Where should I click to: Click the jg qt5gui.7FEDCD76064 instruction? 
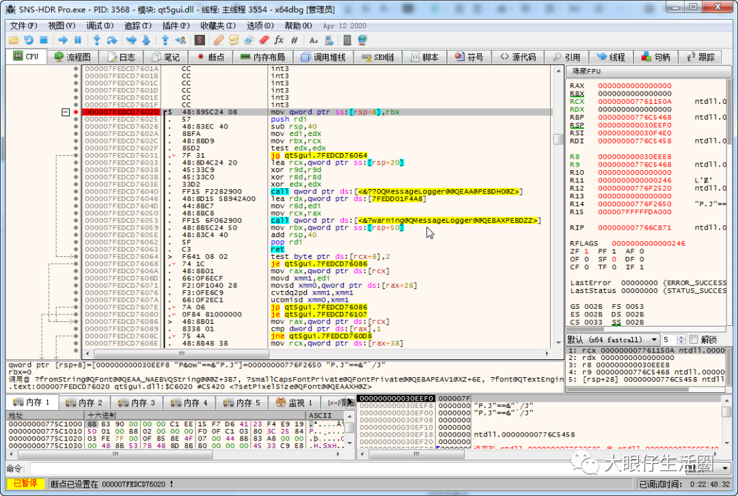319,155
